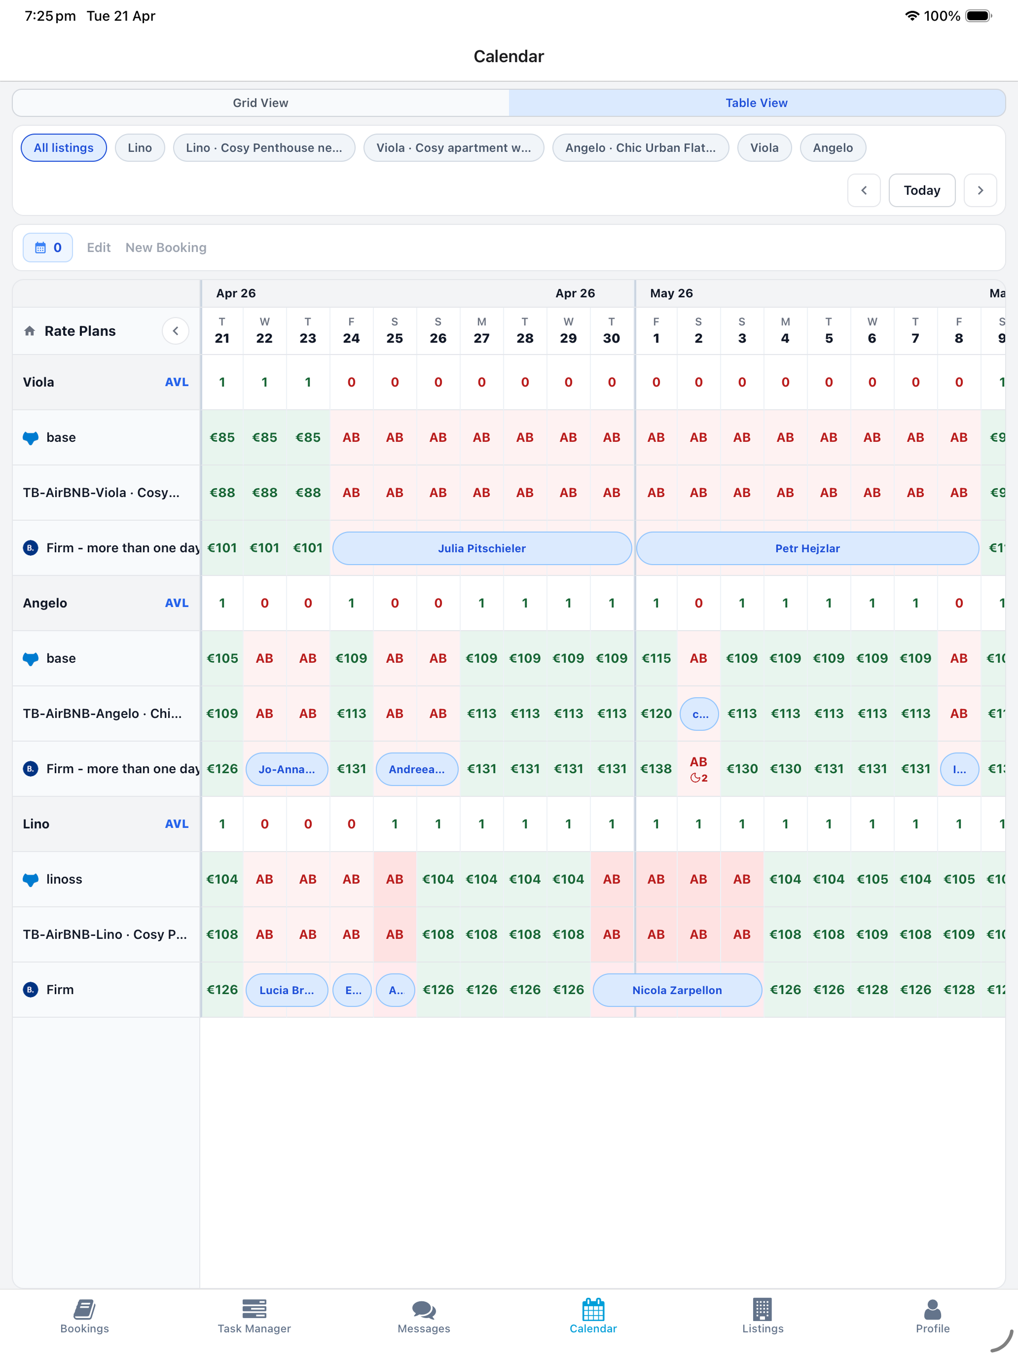Click the TB-AirBNB-Viola · Cosy... rate plan
Screen dimensions: 1018x1357
(101, 493)
